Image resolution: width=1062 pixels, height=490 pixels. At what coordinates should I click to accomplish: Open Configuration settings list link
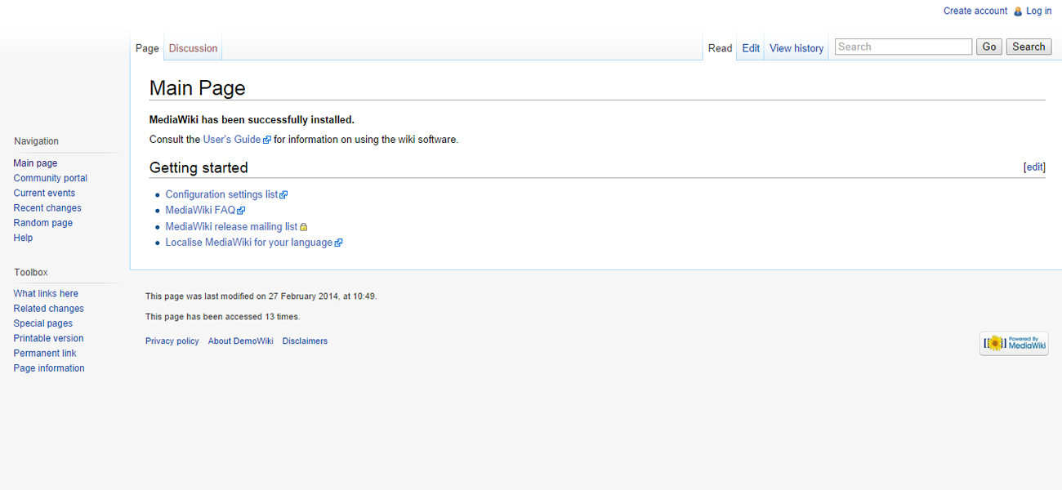[221, 194]
